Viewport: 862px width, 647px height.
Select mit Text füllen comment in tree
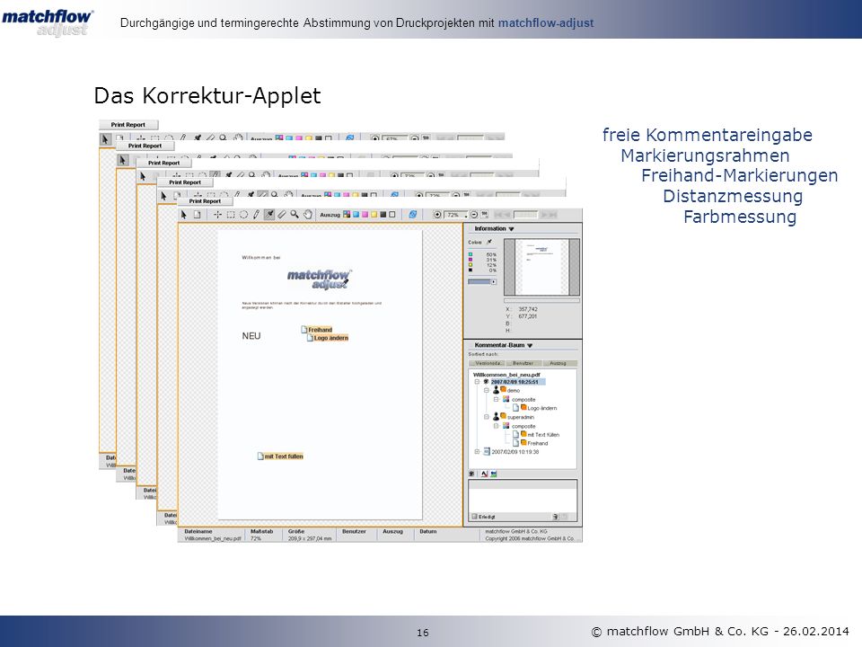(x=543, y=435)
